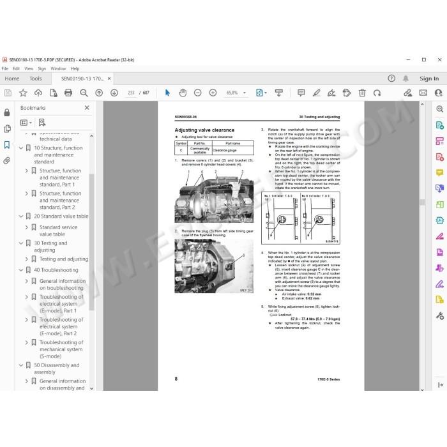Collapse '10 Structure, function' bookmark
447x447 pixels.
coord(21,148)
